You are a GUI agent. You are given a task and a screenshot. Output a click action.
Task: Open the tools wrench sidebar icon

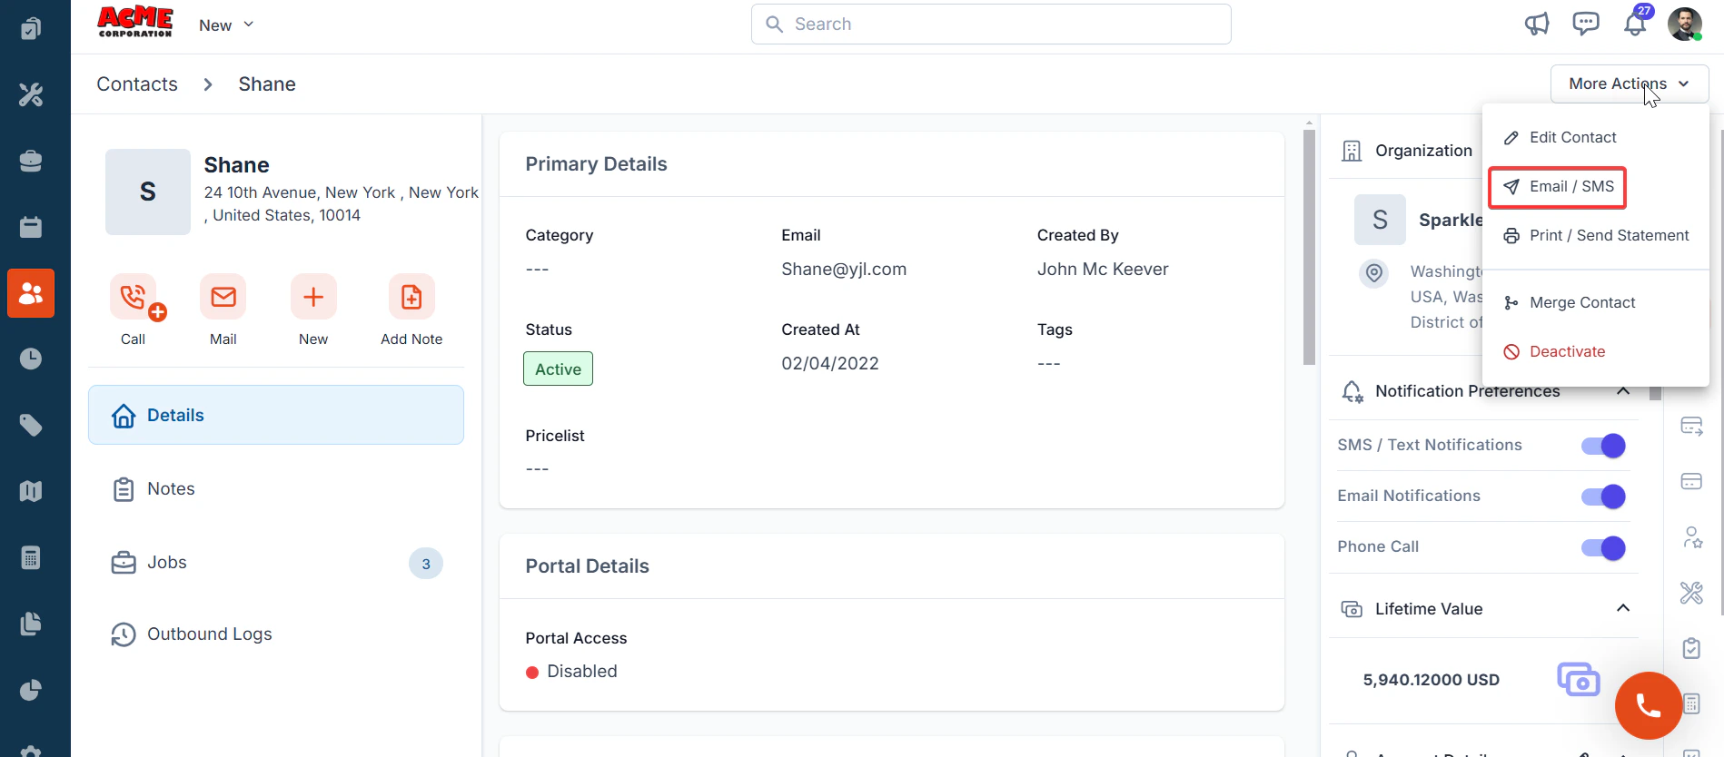pyautogui.click(x=31, y=94)
